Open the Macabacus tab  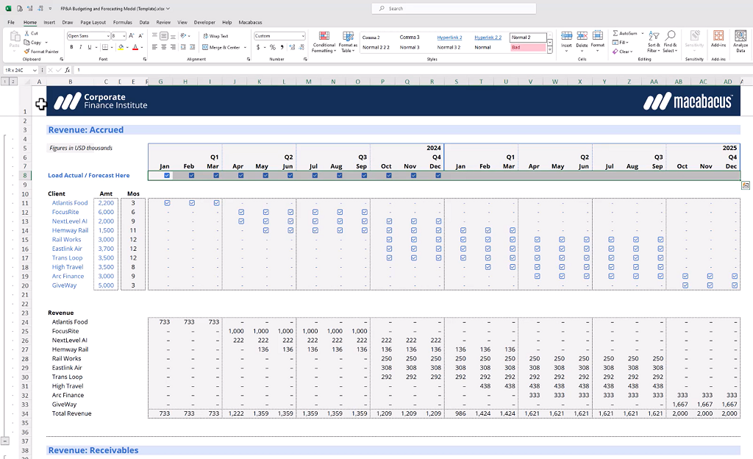(250, 22)
